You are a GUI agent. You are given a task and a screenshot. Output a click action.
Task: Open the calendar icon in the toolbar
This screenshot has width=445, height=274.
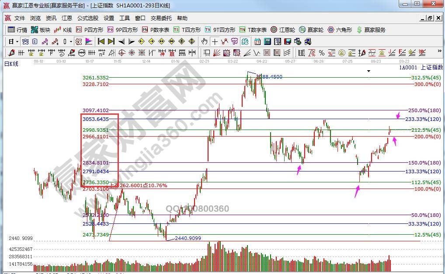(x=257, y=41)
